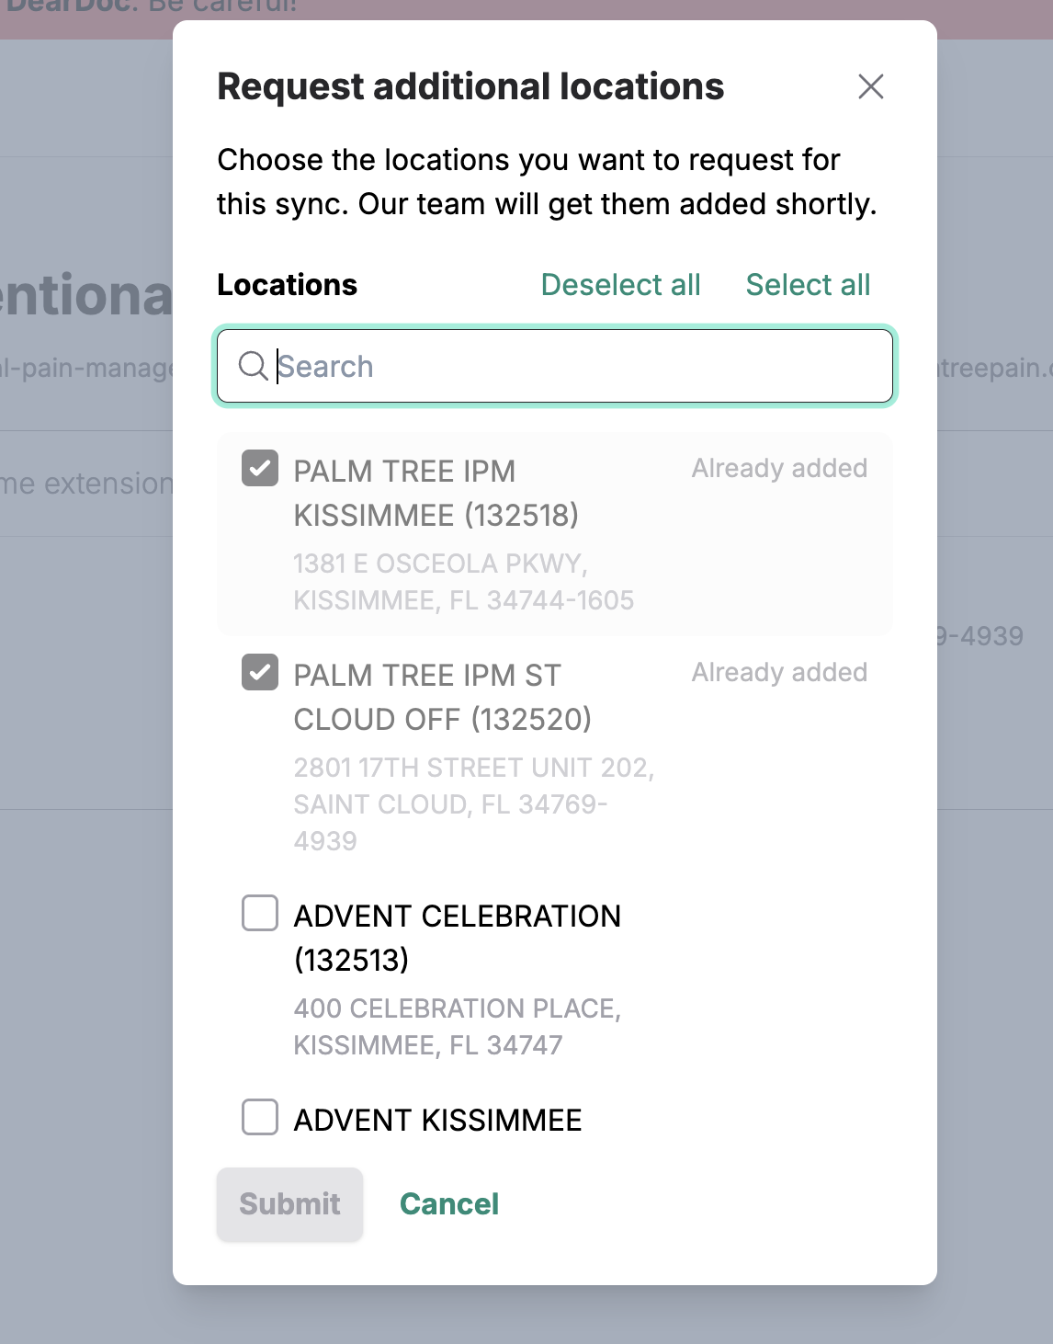Click Already added tag on Kissimmee row

(779, 469)
